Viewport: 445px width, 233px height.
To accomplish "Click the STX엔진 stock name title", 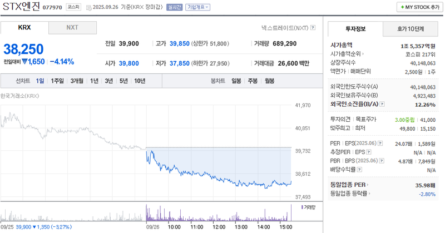I will pos(21,6).
